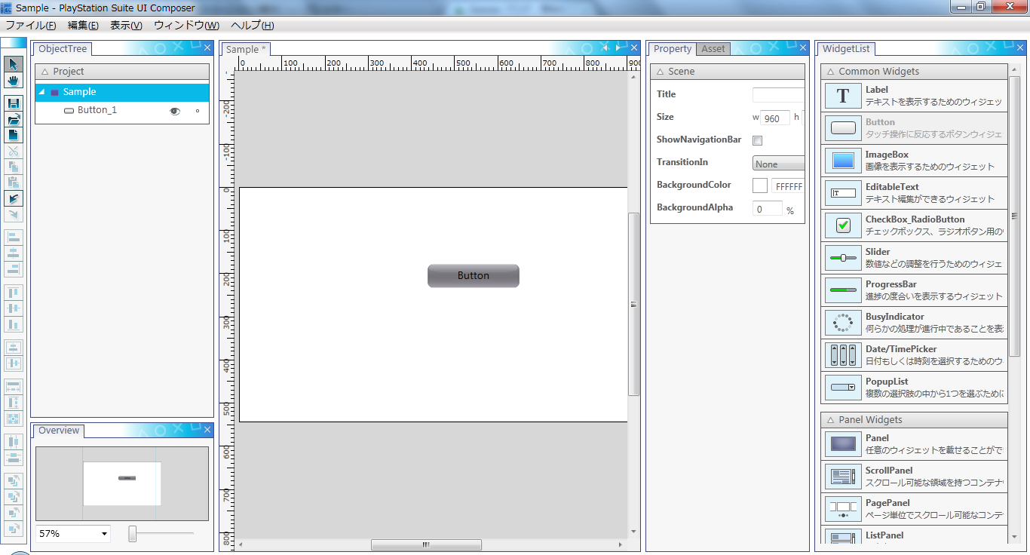Open the TransitionIn dropdown
The height and width of the screenshot is (555, 1030).
[778, 164]
